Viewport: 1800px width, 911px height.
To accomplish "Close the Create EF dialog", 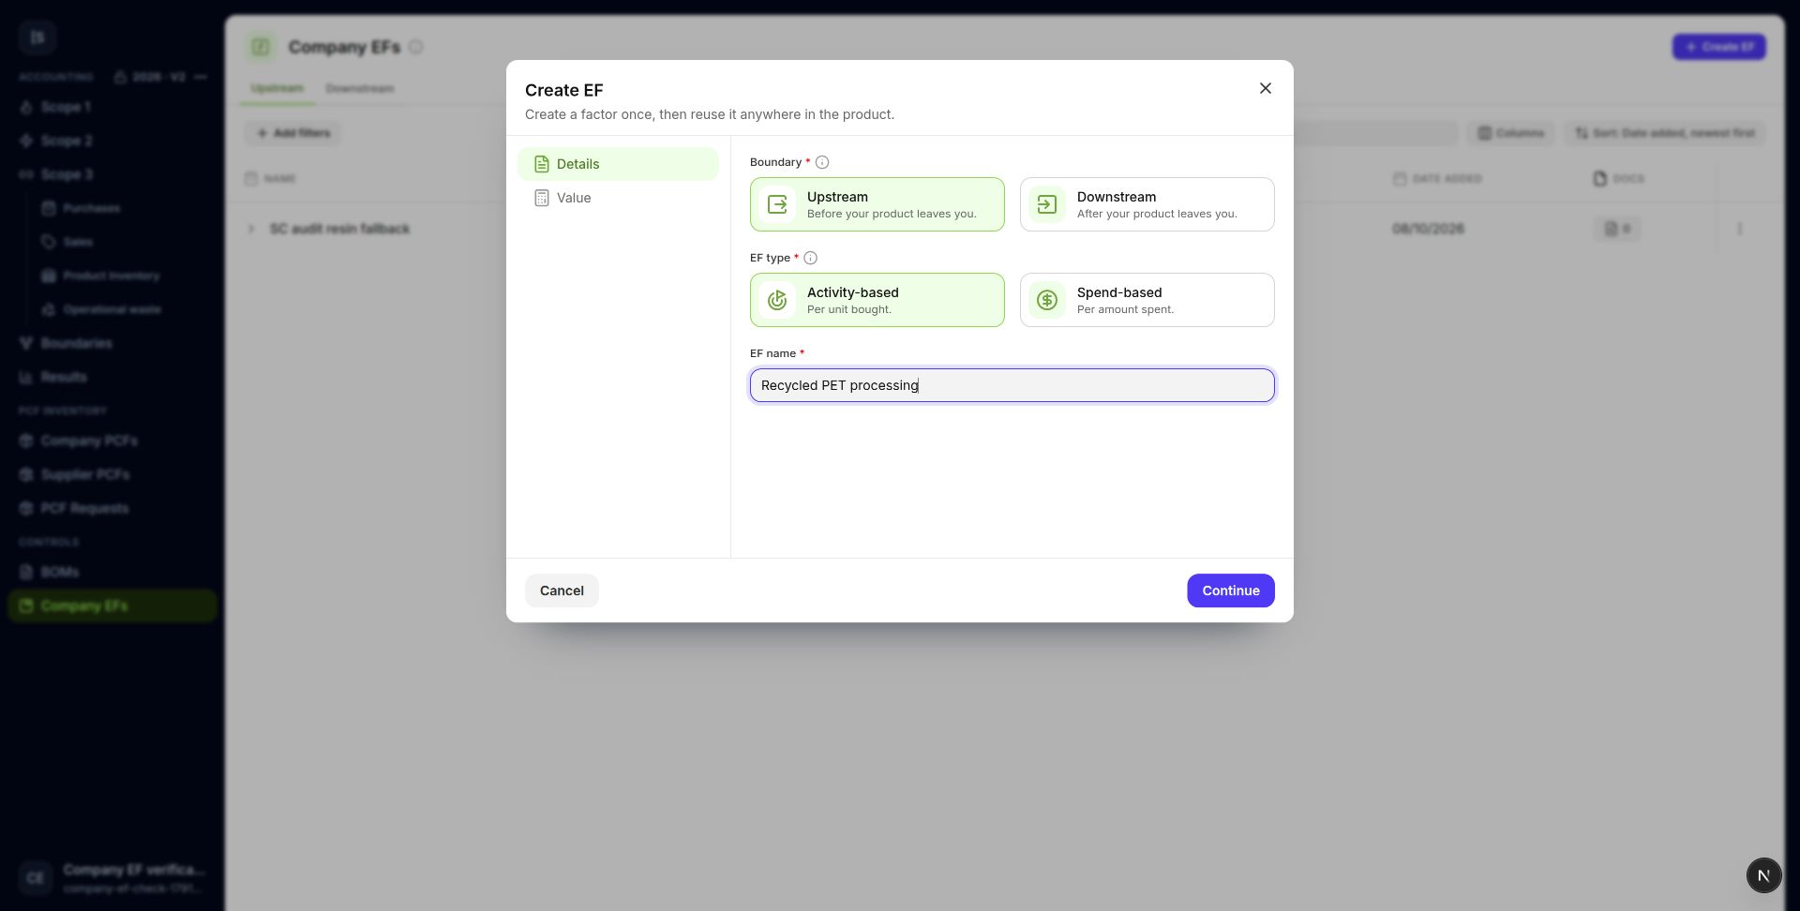I will pyautogui.click(x=1266, y=88).
